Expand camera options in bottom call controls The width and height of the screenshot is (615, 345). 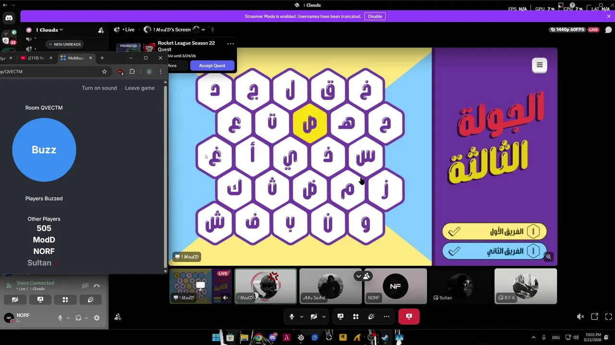point(324,316)
